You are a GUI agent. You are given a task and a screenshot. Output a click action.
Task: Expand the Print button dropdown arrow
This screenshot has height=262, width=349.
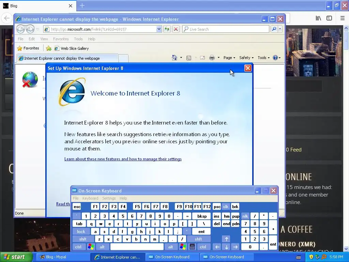pyautogui.click(x=218, y=58)
